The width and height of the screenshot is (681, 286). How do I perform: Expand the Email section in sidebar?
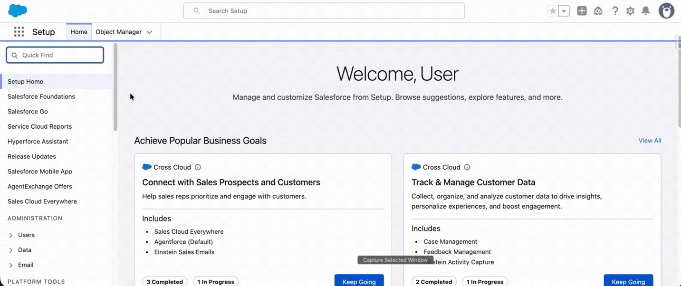tap(11, 265)
